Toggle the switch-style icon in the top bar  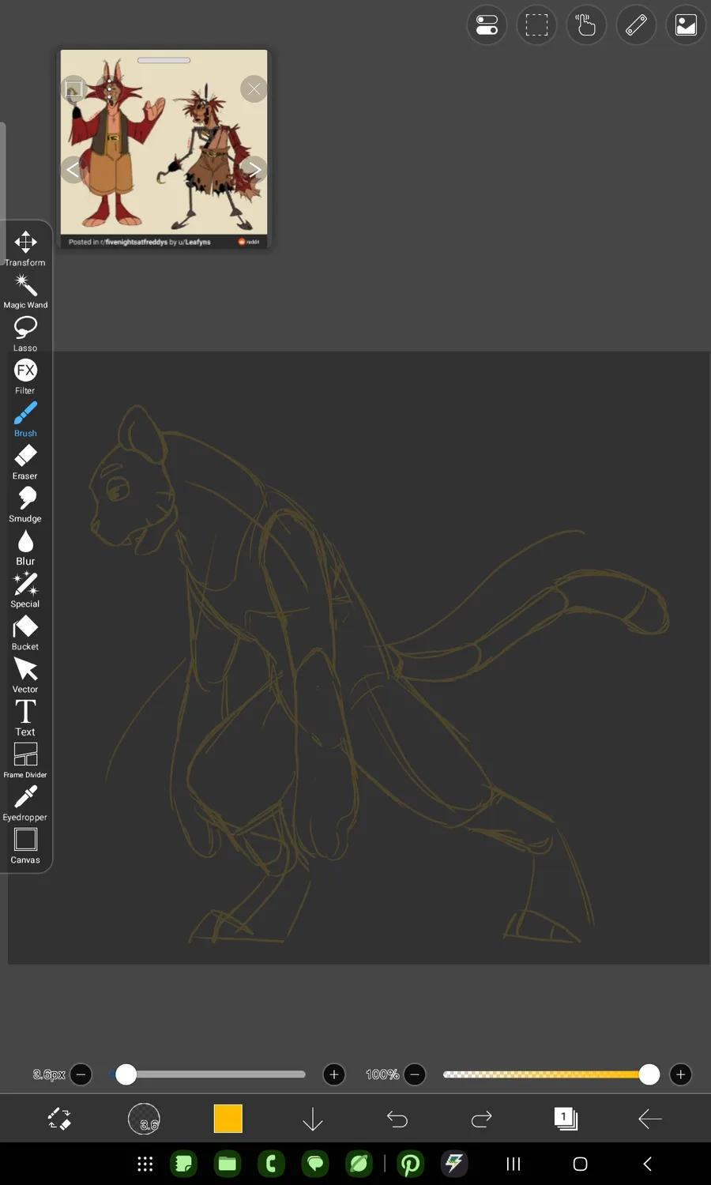pos(487,25)
